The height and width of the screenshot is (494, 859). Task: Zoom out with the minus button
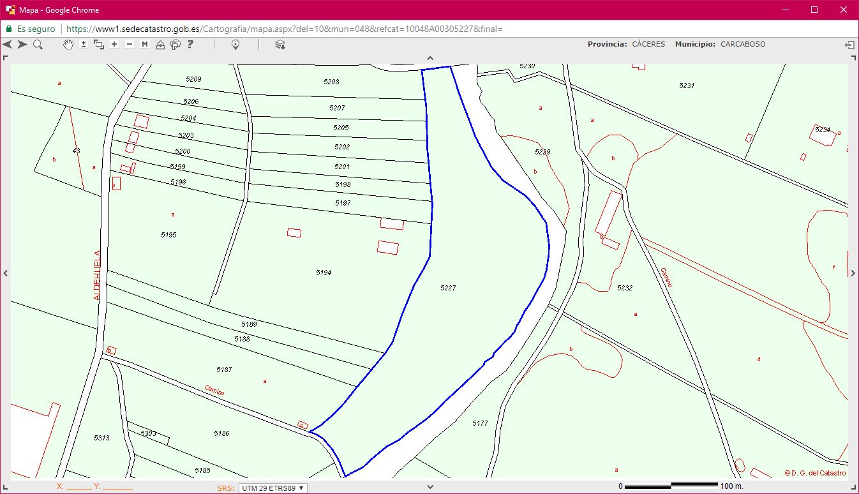pos(130,44)
